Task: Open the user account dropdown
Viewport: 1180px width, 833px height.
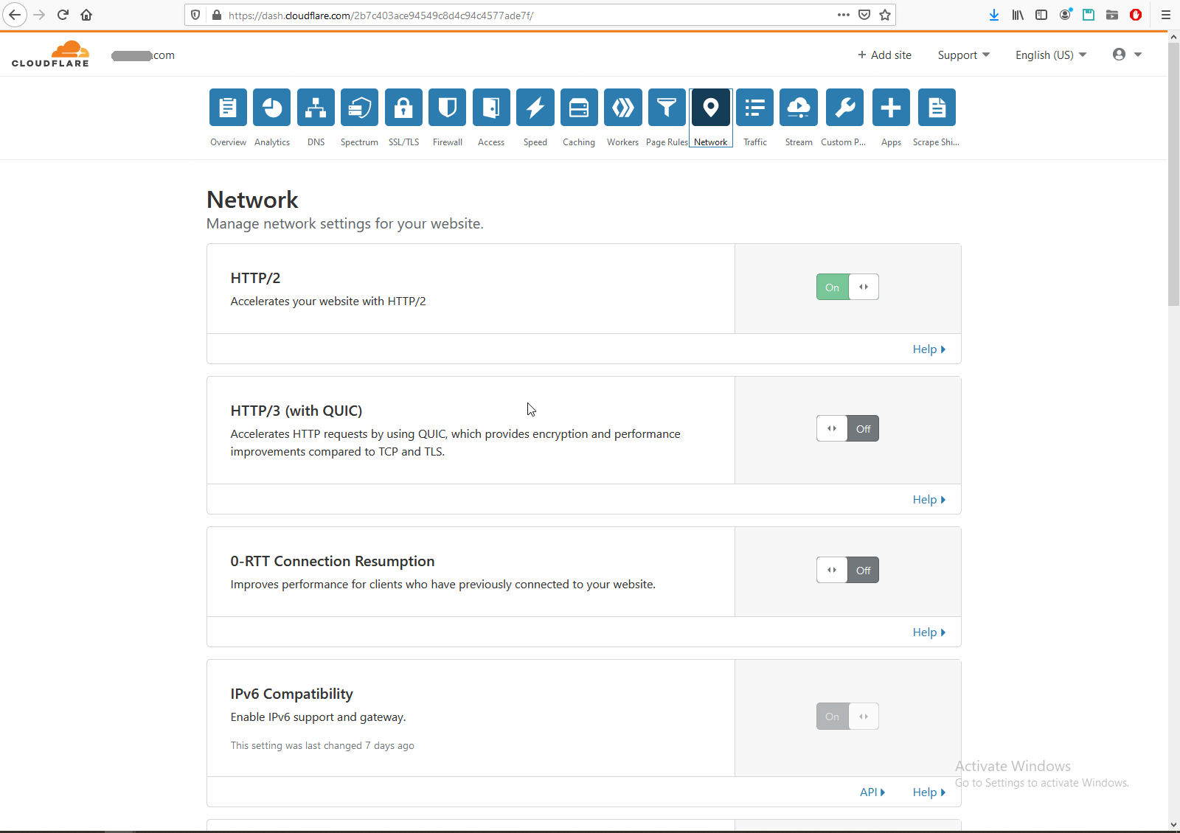Action: tap(1127, 55)
